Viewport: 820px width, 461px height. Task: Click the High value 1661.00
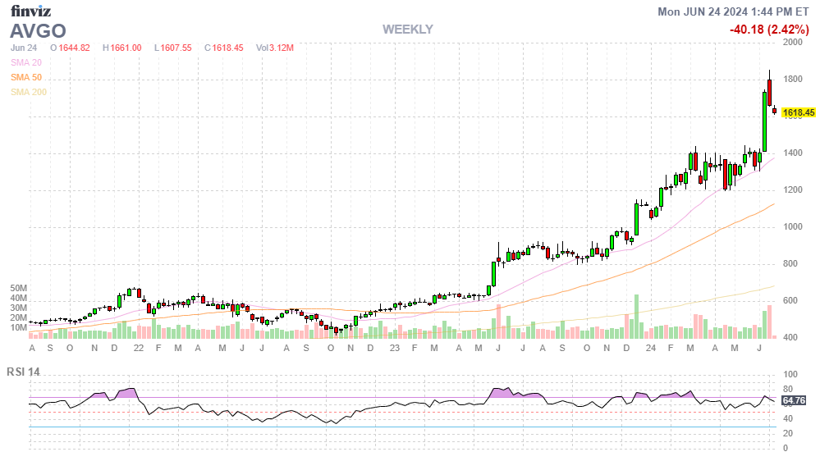(x=121, y=48)
